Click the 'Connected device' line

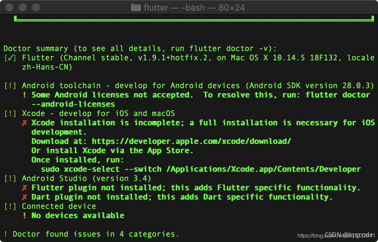pos(59,206)
